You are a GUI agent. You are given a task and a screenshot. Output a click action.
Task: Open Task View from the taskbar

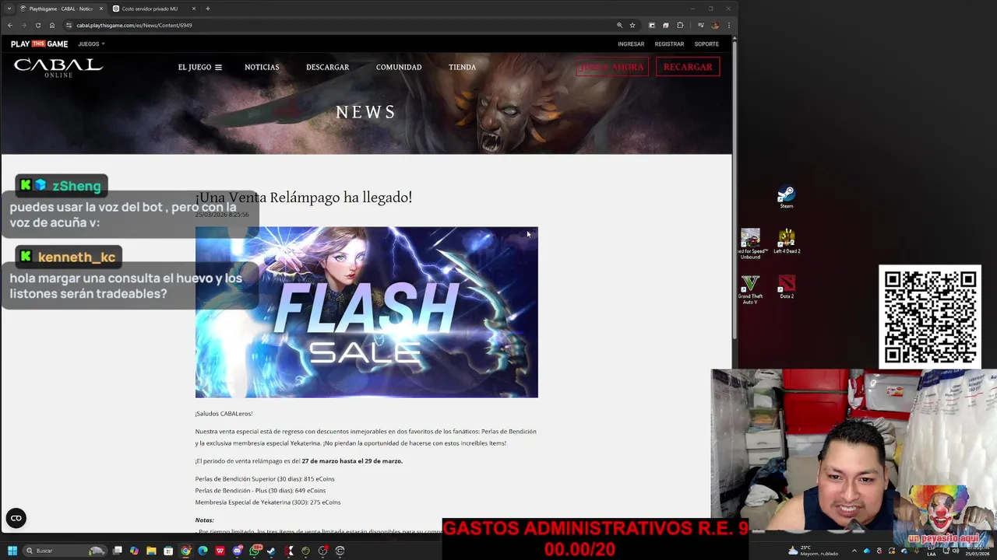(118, 551)
